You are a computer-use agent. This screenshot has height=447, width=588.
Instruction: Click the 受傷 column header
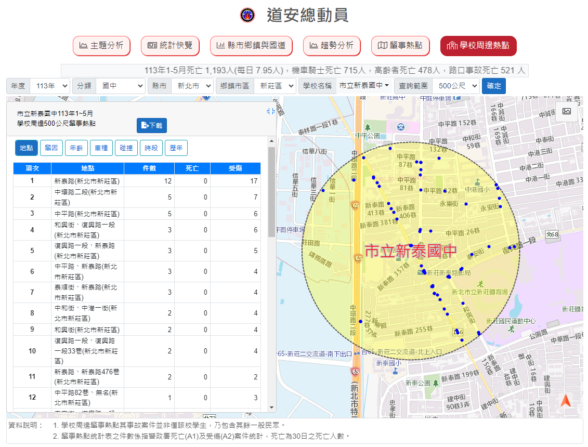click(236, 168)
